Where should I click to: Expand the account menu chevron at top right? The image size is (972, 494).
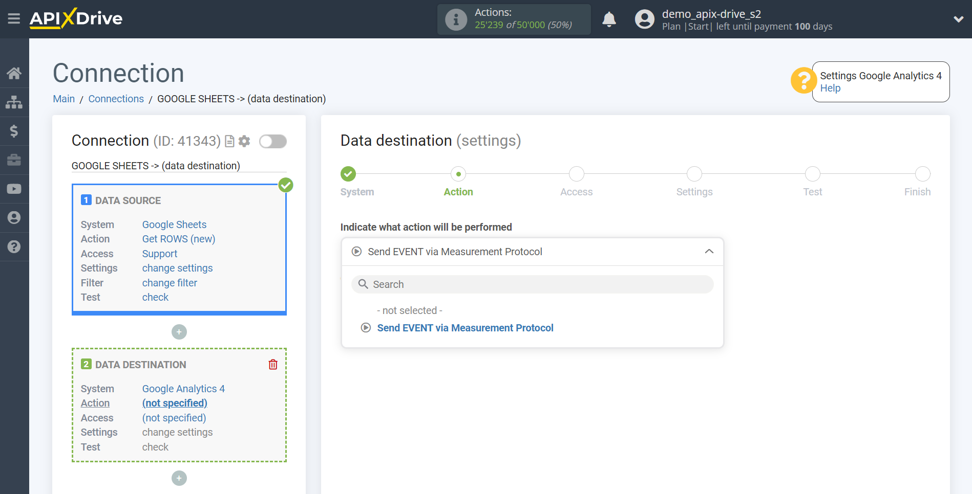tap(958, 19)
